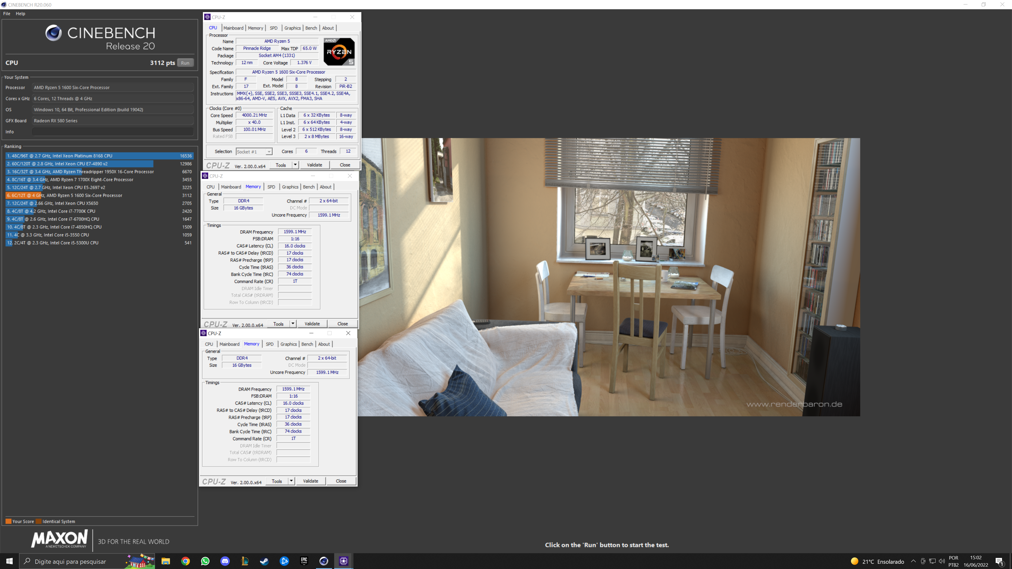
Task: Click the Close button in the lowest CPU-Z window
Action: [341, 481]
